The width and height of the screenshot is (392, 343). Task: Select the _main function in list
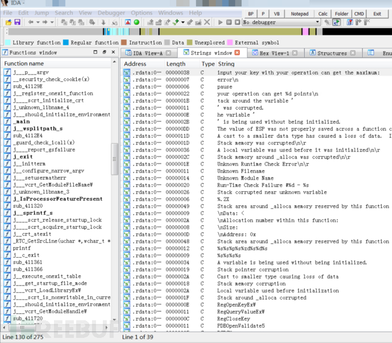(x=22, y=121)
